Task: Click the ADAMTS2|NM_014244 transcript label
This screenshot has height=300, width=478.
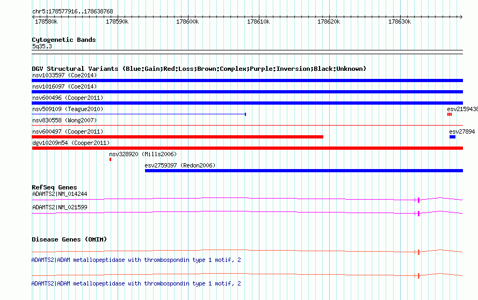Action: coord(60,194)
